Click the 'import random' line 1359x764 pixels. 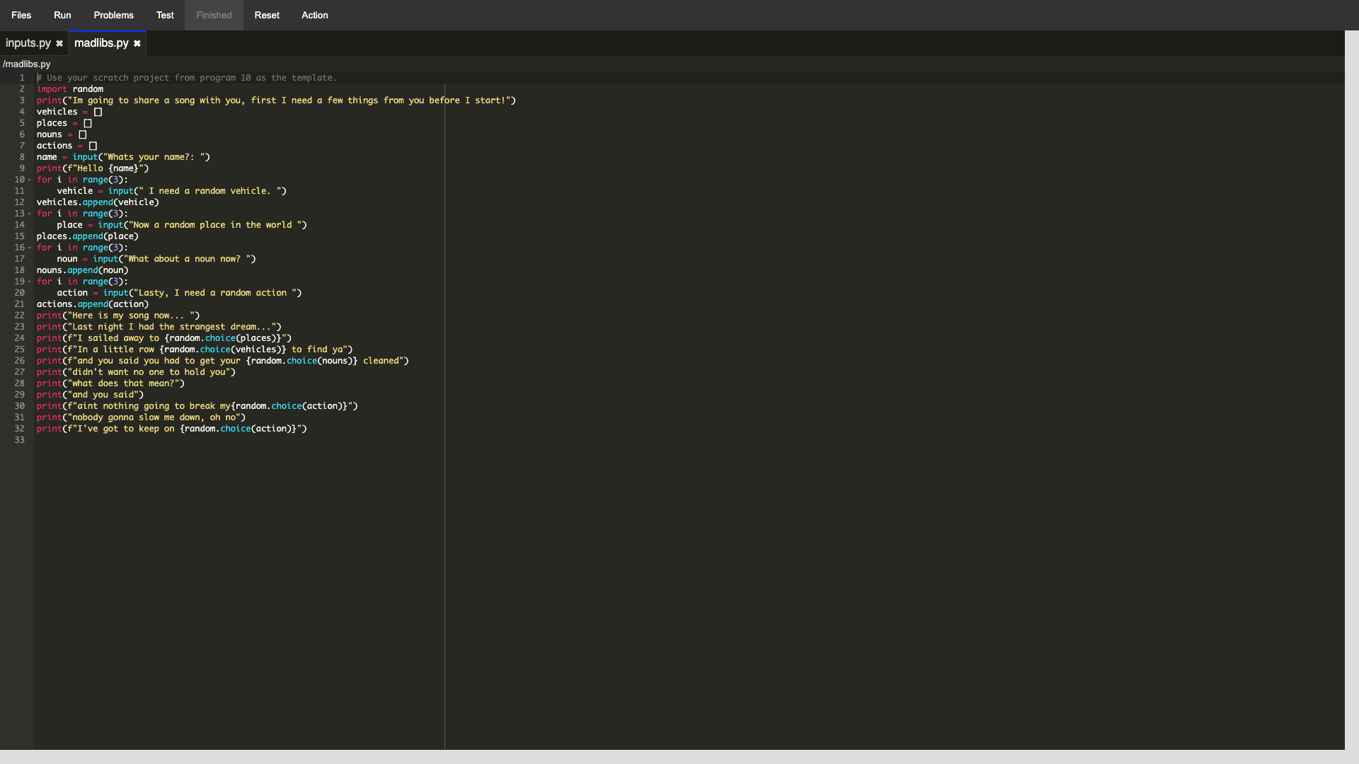click(x=70, y=89)
